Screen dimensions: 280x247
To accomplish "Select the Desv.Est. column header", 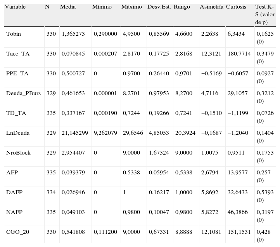I will point(158,7).
